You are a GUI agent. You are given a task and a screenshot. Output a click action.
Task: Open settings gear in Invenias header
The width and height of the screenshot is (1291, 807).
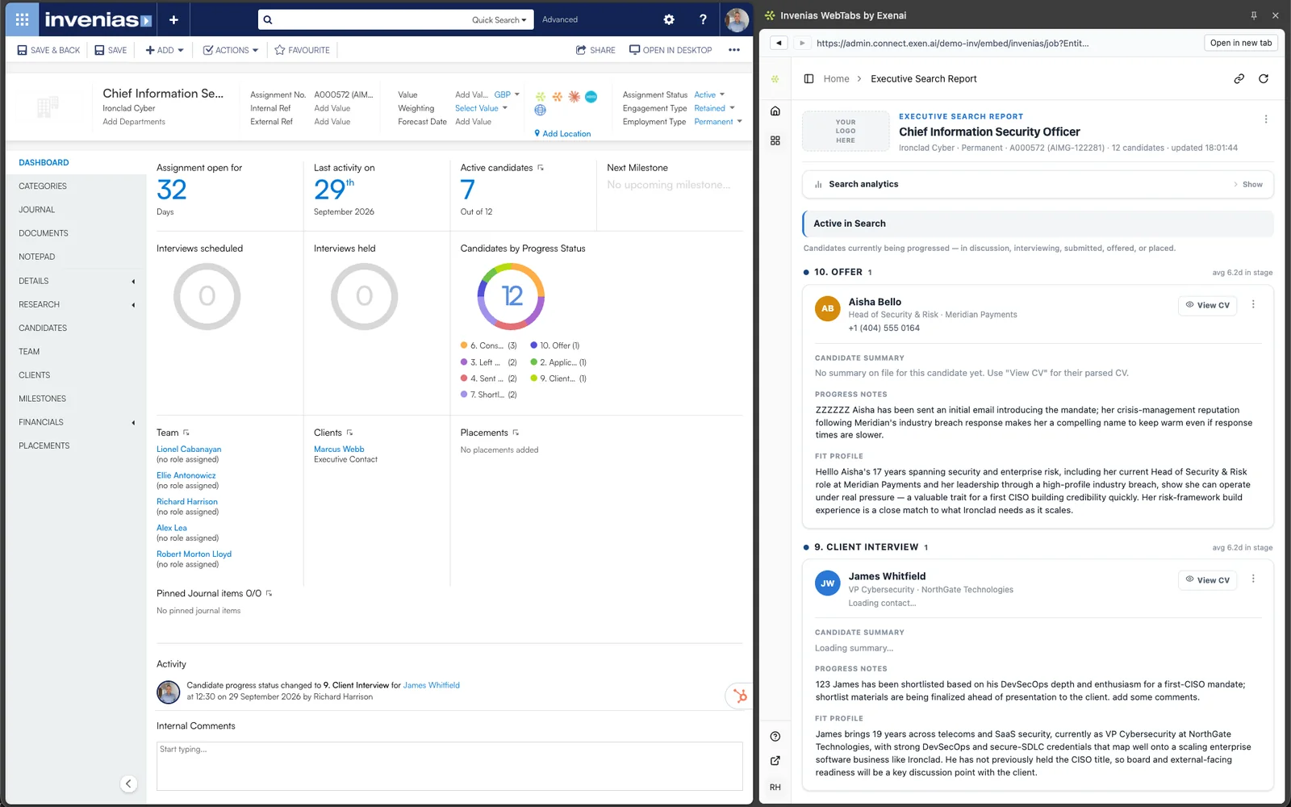669,19
